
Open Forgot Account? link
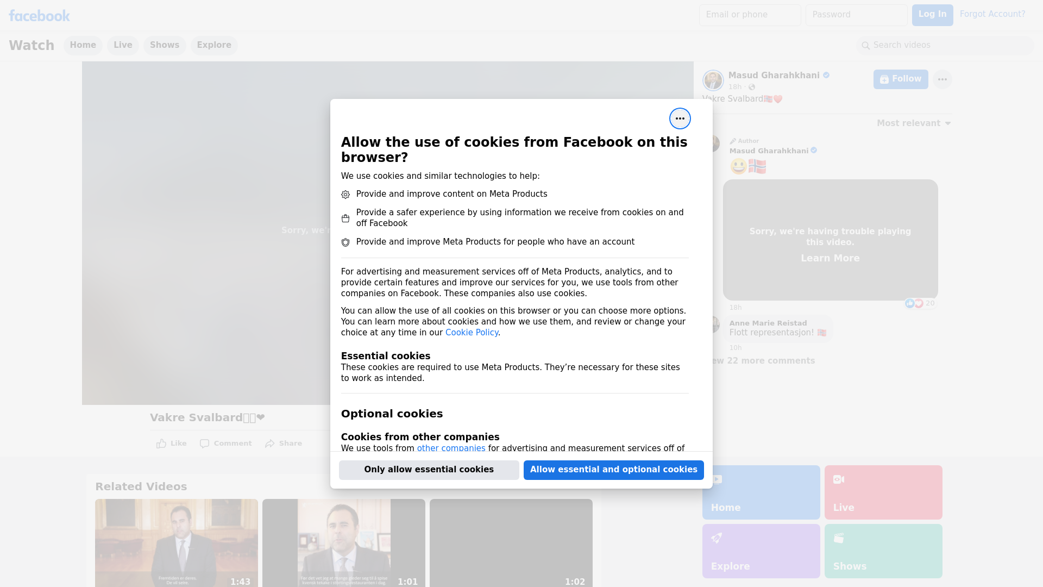[992, 14]
